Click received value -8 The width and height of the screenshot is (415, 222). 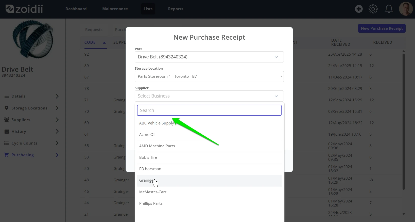pos(371,180)
